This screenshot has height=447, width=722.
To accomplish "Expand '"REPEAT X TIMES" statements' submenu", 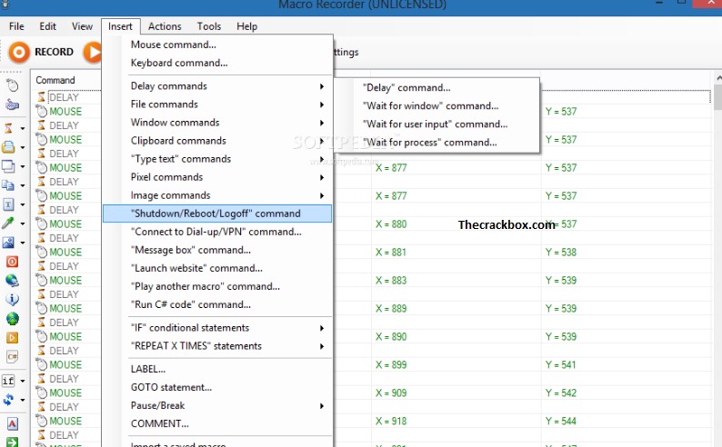I will coord(217,346).
